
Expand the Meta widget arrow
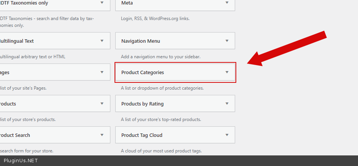pos(227,3)
